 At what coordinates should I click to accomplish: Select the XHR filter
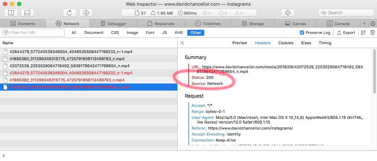point(178,33)
